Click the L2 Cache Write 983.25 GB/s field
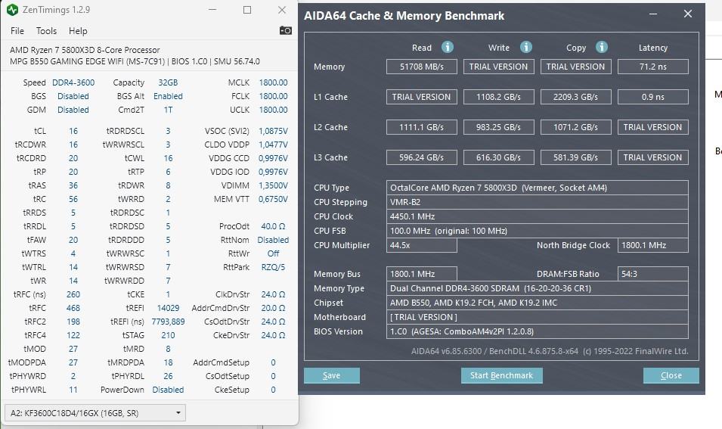Image resolution: width=722 pixels, height=429 pixels. point(499,127)
